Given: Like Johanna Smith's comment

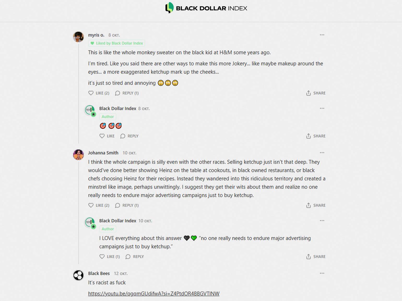Looking at the screenshot, I should tap(99, 205).
